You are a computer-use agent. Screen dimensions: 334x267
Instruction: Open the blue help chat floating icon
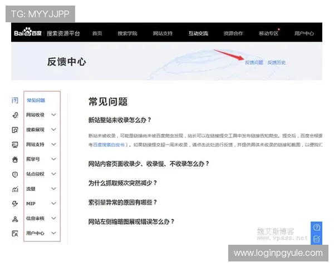coord(317,228)
